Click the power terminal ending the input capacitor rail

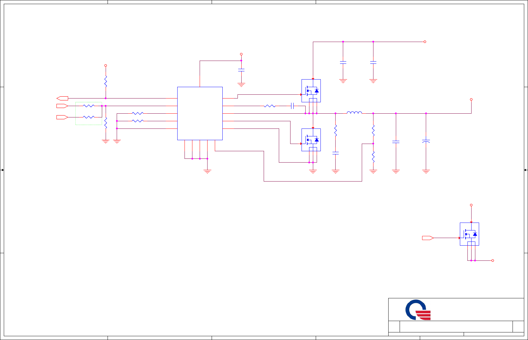coord(425,42)
